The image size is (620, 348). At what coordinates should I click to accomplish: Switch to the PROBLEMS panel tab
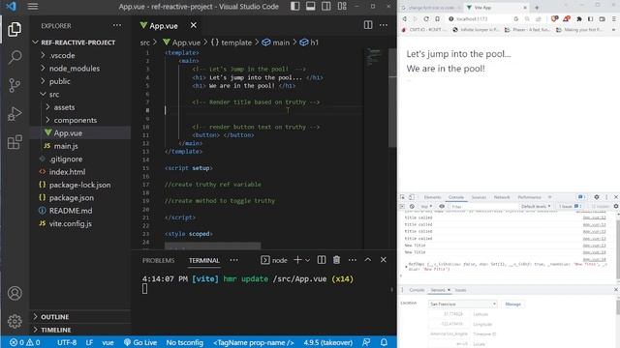point(158,260)
